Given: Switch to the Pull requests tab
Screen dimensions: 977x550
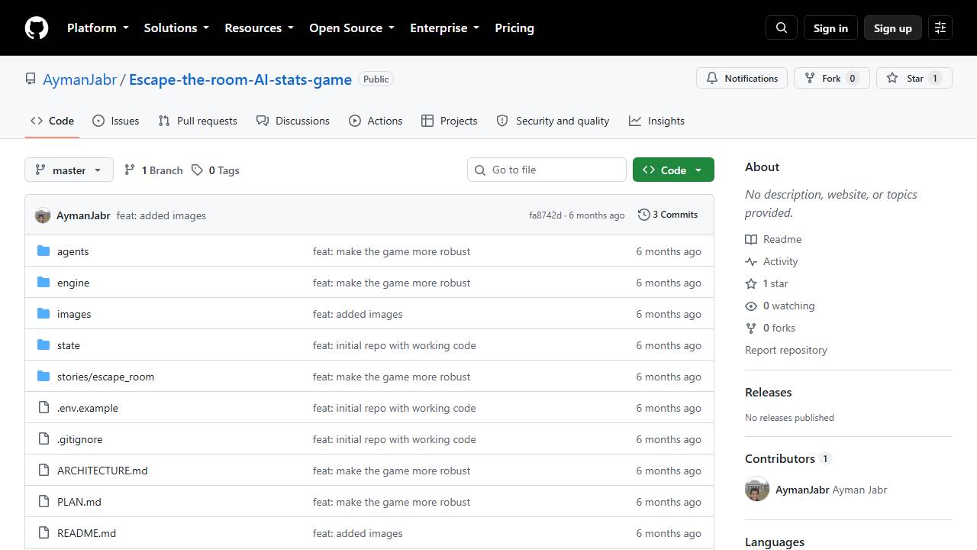Looking at the screenshot, I should [x=198, y=121].
